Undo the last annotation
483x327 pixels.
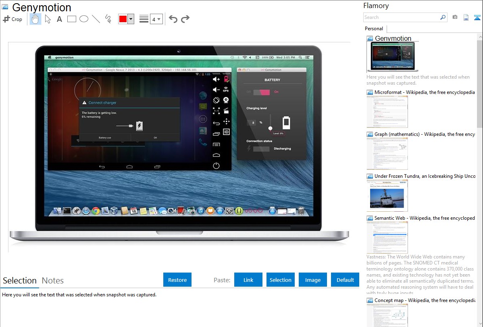click(x=173, y=19)
